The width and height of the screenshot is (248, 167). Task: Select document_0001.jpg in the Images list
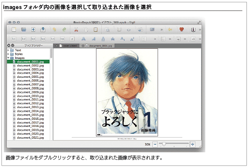pos(28,62)
